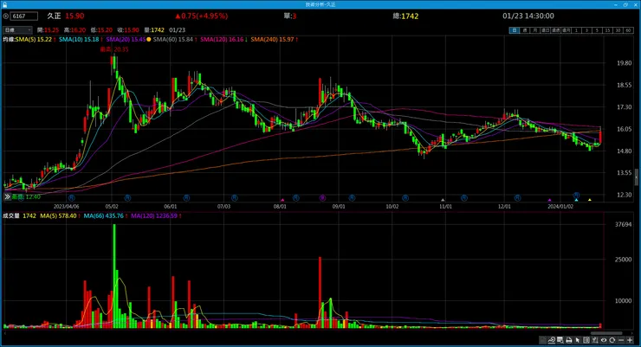Open the 日線 chart period dropdown
Image resolution: width=641 pixels, height=347 pixels.
click(17, 29)
